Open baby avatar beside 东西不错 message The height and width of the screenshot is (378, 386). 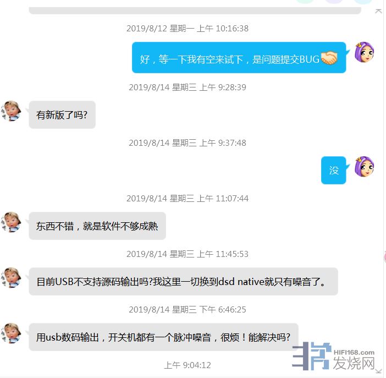11,222
